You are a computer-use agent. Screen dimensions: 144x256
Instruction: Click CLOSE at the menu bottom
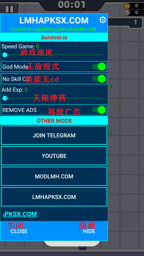[19, 231]
